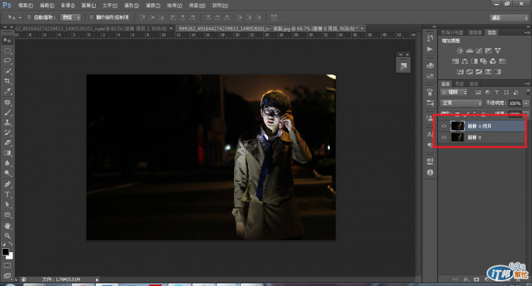Select the Hand tool
Image resolution: width=532 pixels, height=286 pixels.
click(x=7, y=226)
